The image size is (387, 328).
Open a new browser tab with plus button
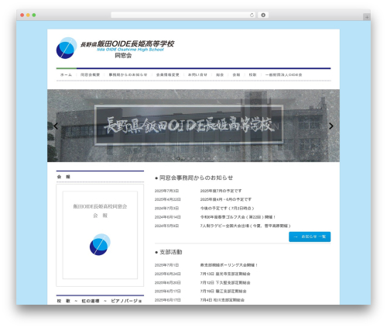367,17
